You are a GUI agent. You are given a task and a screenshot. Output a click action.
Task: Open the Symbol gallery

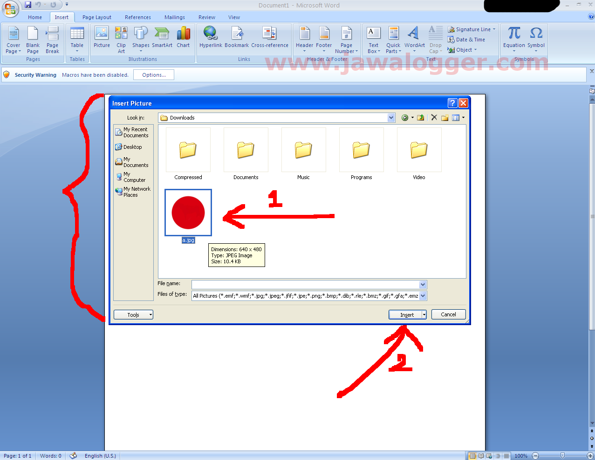(x=536, y=40)
